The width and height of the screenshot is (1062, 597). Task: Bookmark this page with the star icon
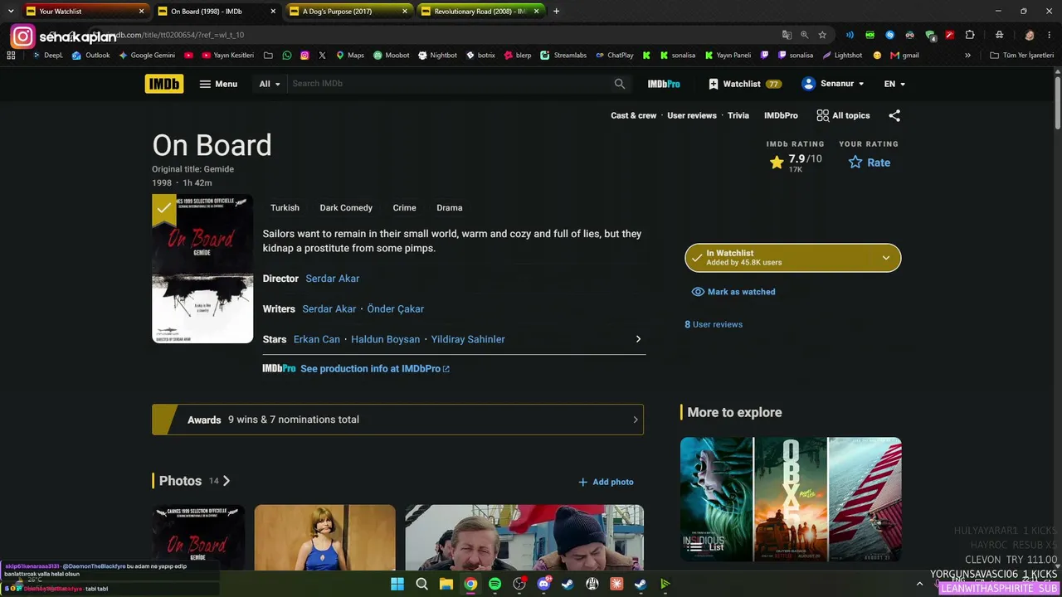[x=822, y=35]
